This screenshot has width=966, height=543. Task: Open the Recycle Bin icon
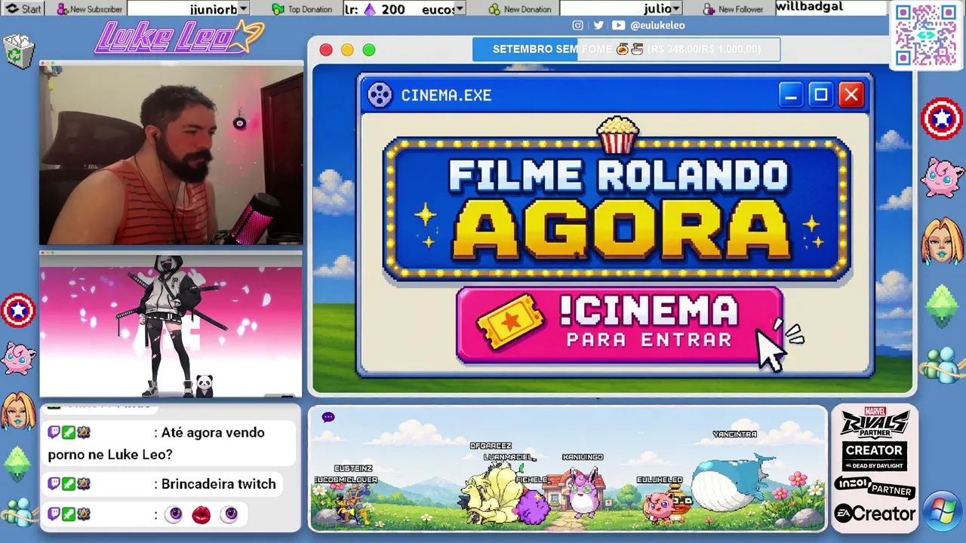pyautogui.click(x=18, y=51)
